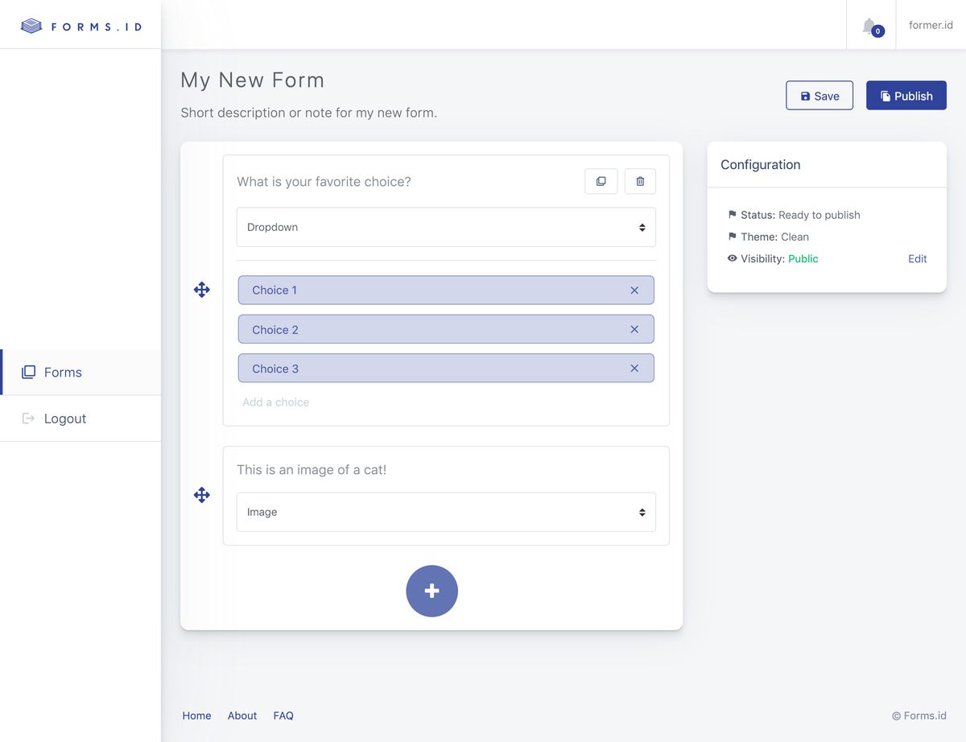This screenshot has height=742, width=966.
Task: Switch to the FAQ page
Action: pyautogui.click(x=283, y=715)
